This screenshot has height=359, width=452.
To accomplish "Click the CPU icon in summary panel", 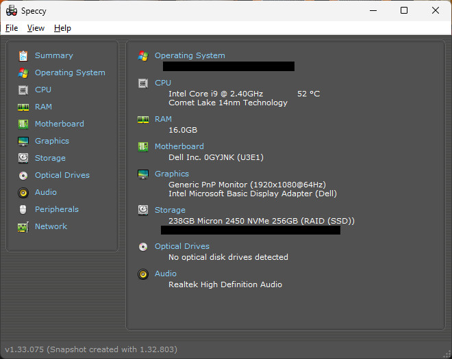I will click(x=143, y=83).
